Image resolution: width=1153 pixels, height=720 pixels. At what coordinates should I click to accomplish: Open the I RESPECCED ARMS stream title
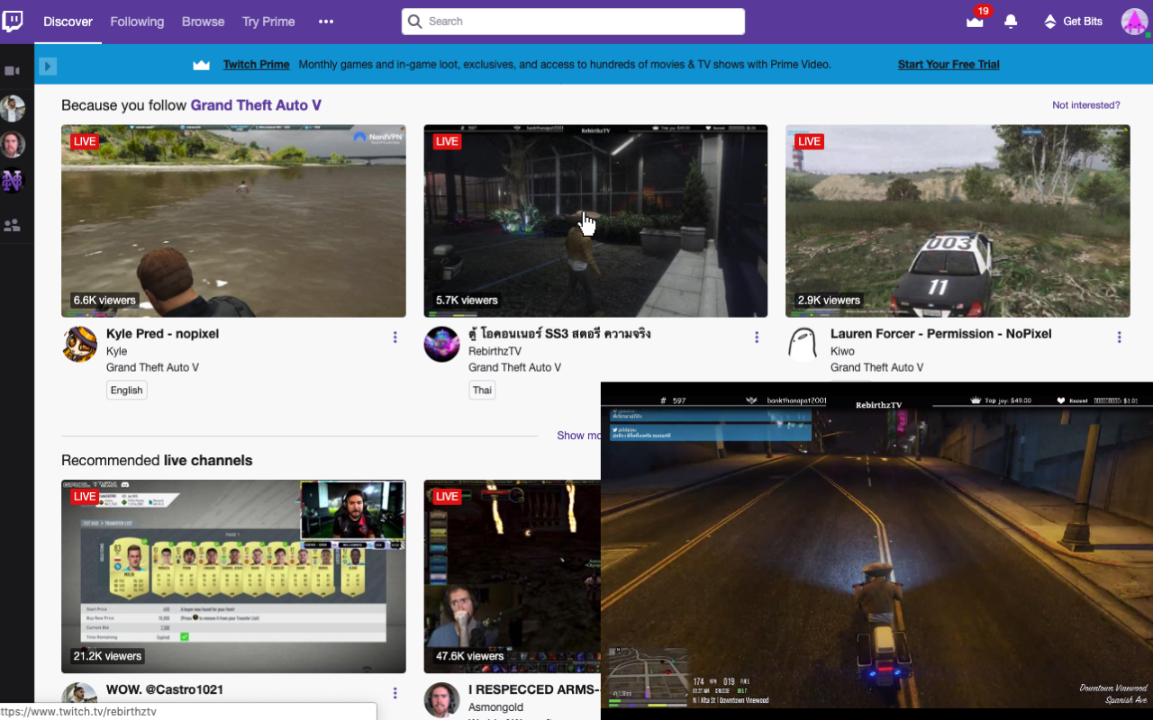click(x=534, y=689)
